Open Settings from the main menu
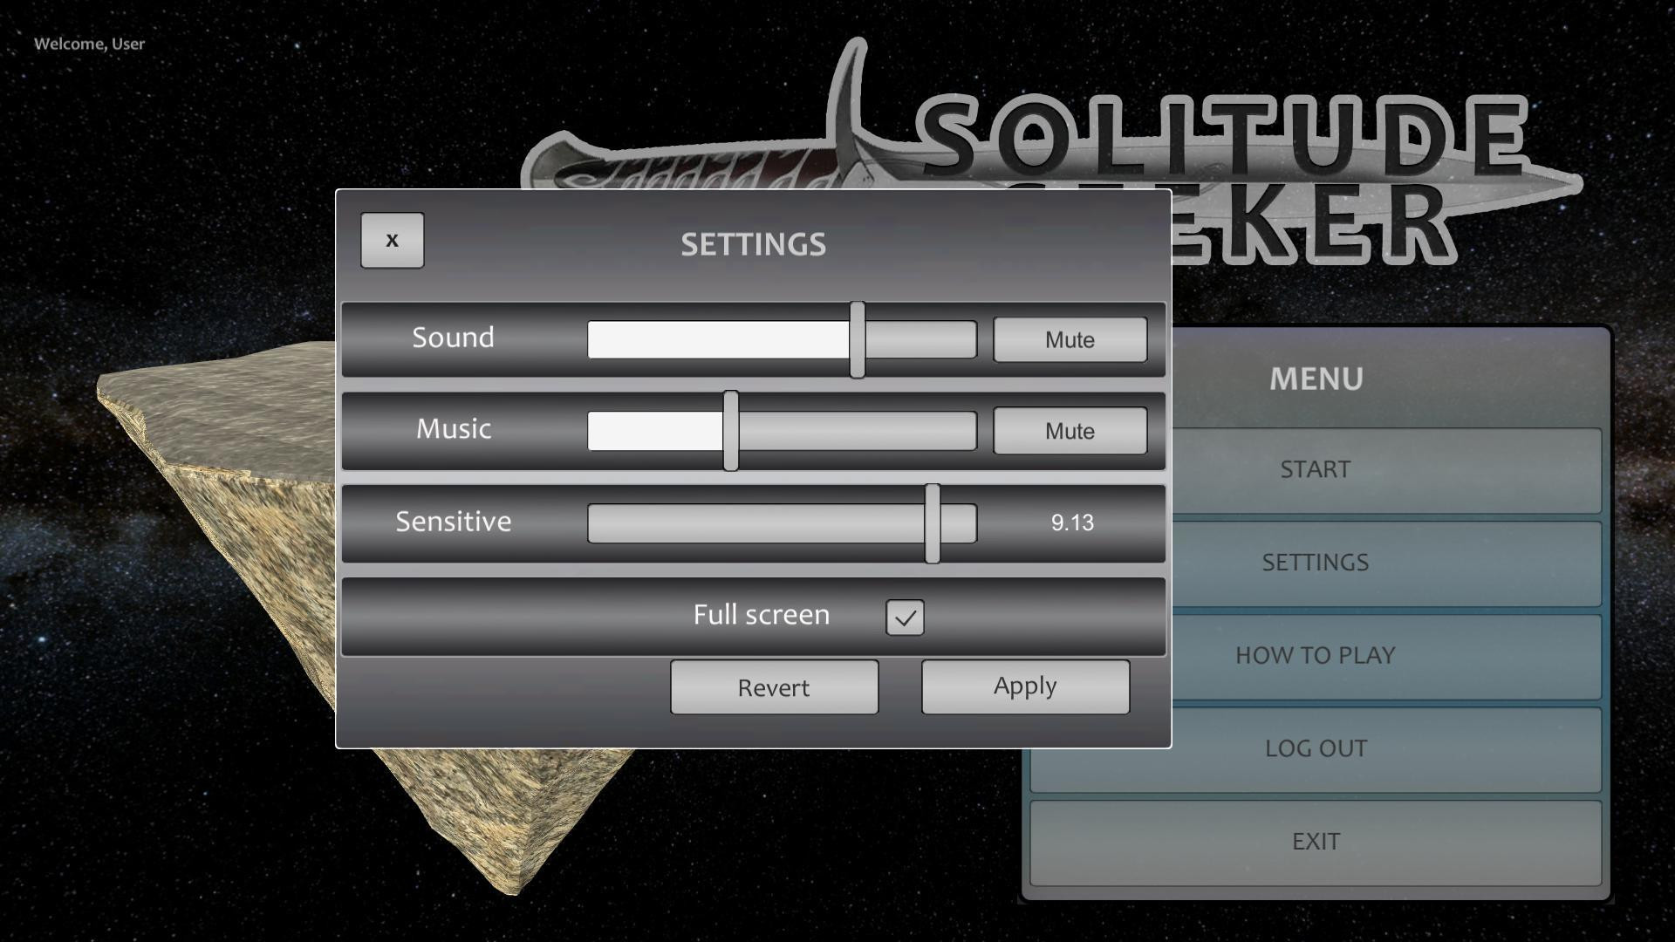The width and height of the screenshot is (1675, 942). point(1387,563)
